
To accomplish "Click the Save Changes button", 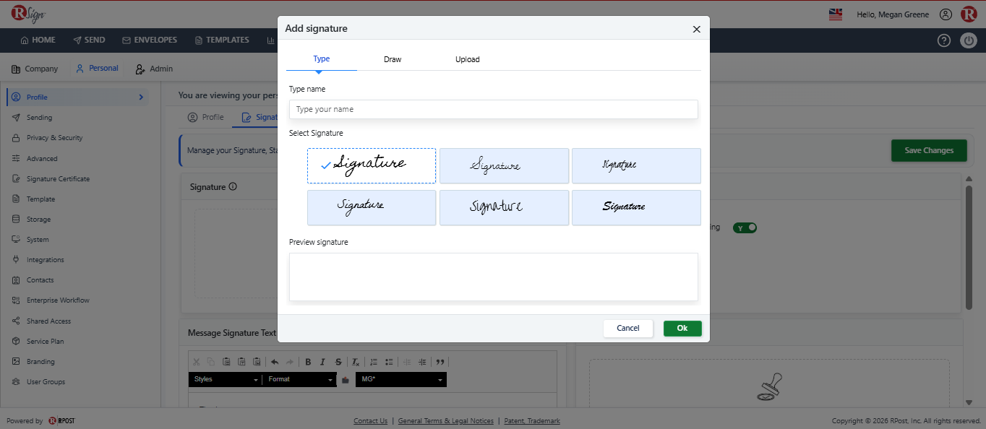I will pos(929,150).
